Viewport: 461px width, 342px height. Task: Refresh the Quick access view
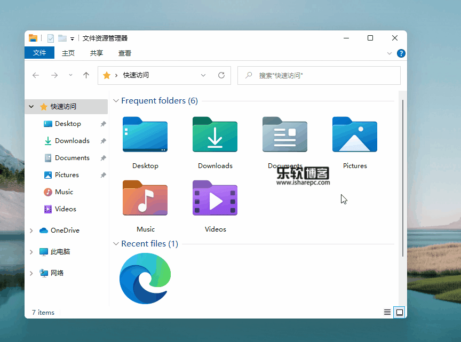pyautogui.click(x=221, y=75)
